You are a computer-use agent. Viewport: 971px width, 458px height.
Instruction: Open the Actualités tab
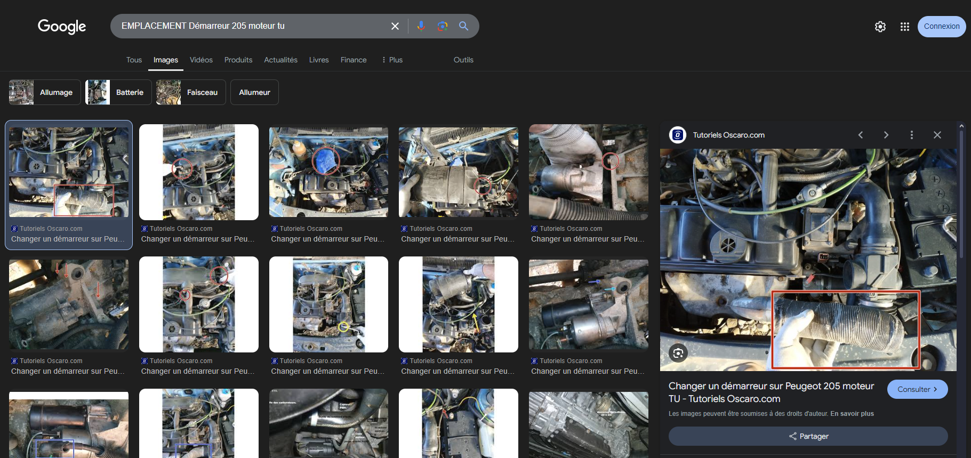pyautogui.click(x=280, y=60)
